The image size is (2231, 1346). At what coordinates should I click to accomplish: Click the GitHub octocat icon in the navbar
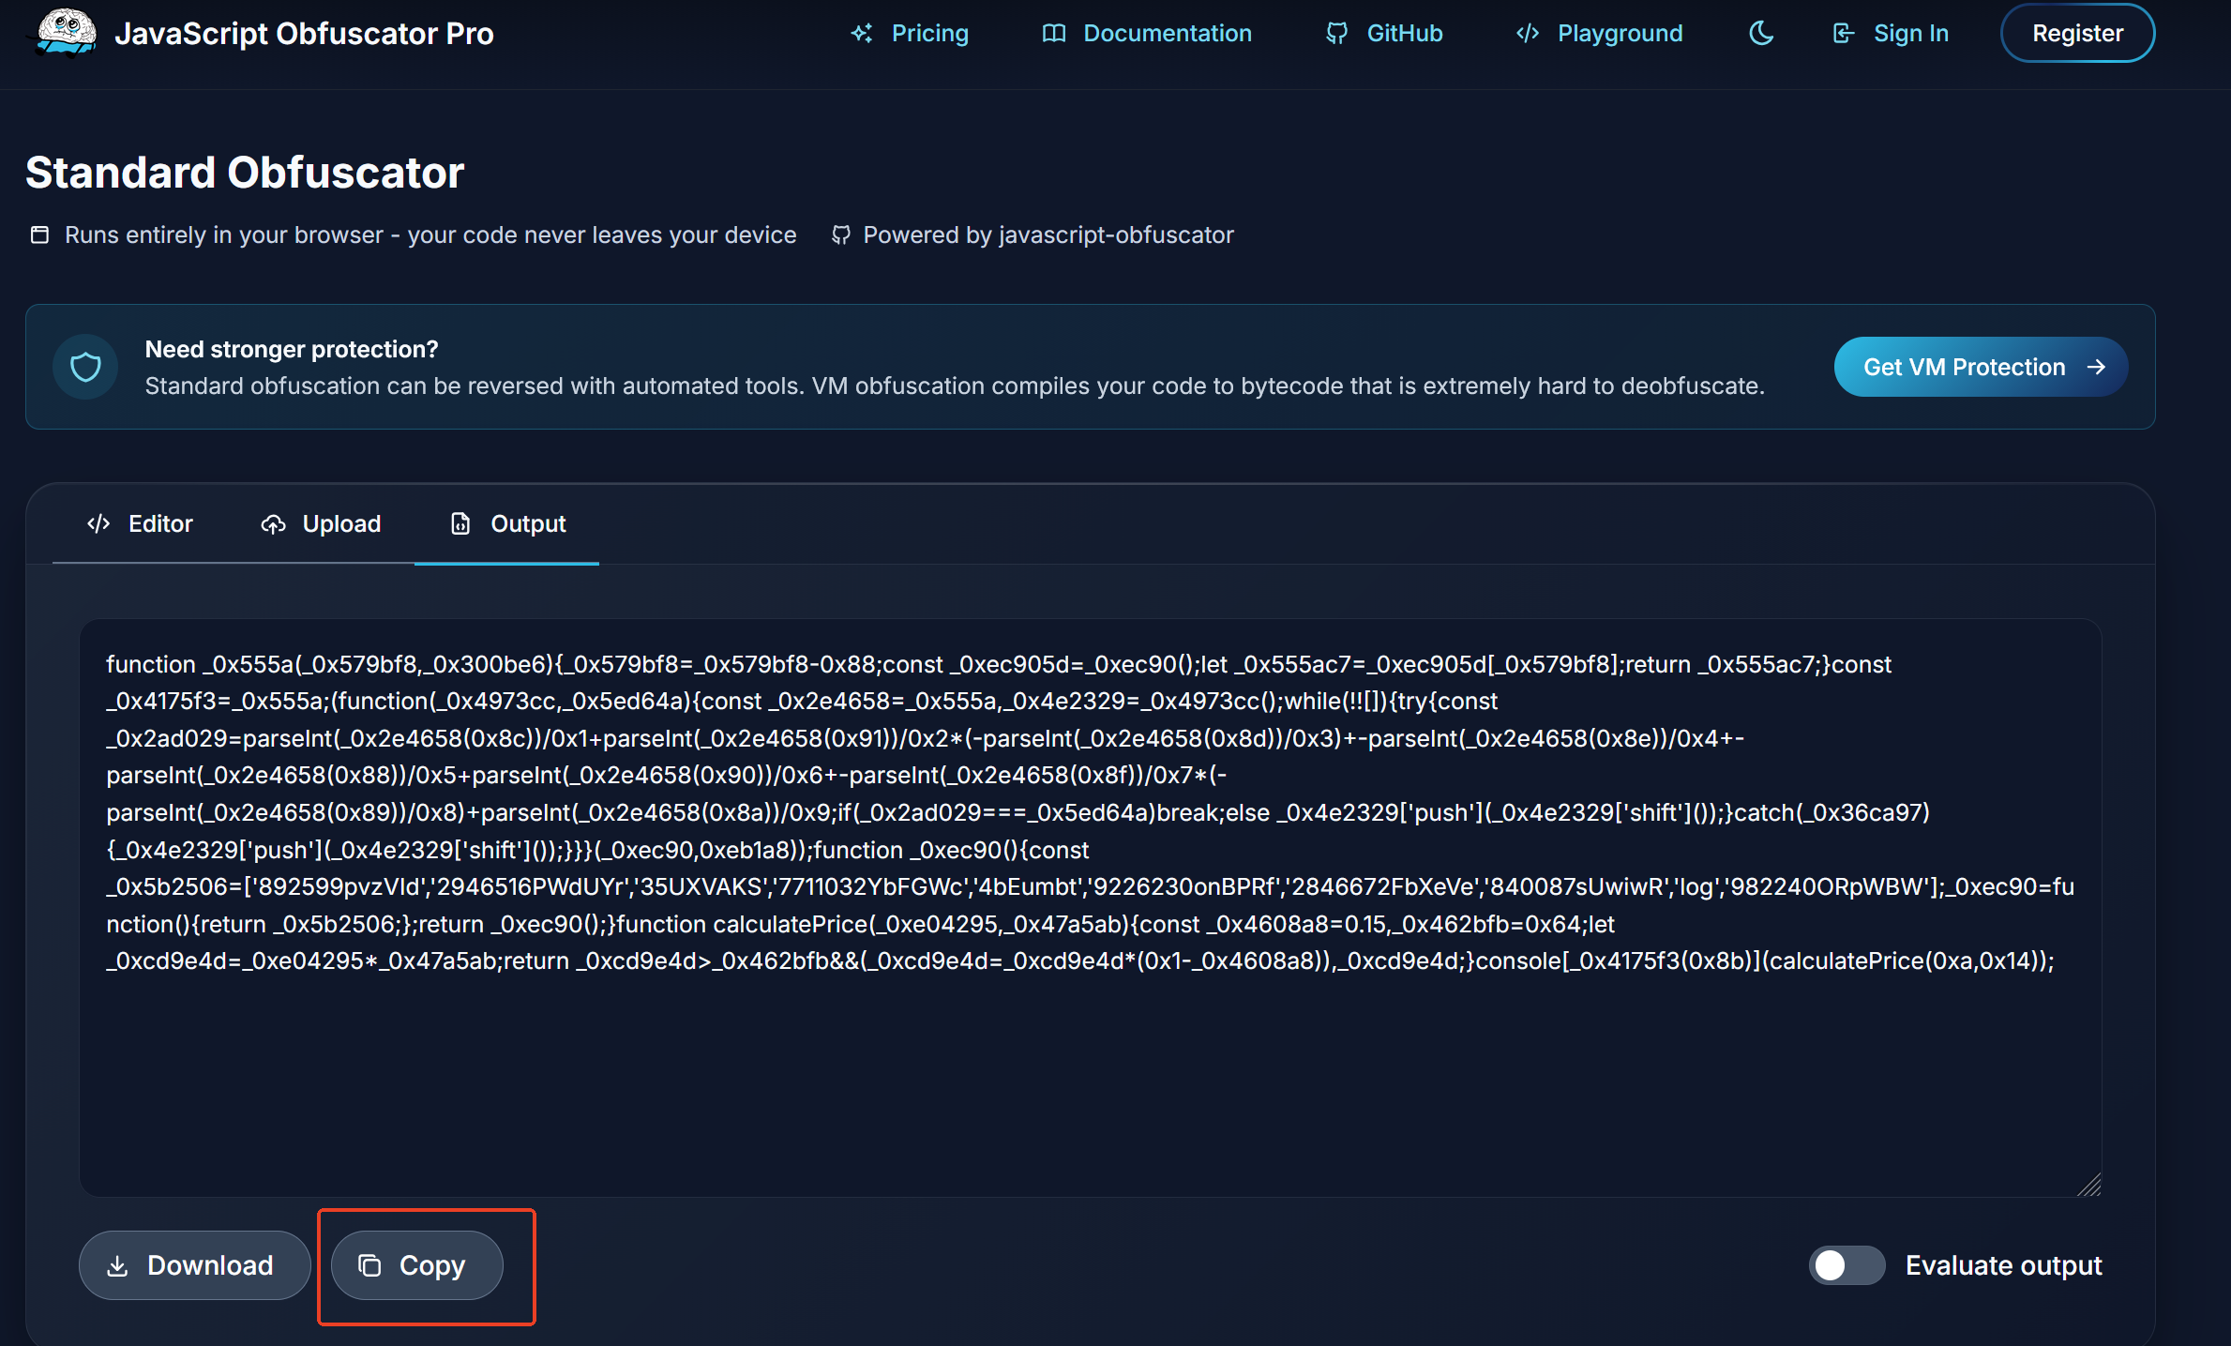click(1336, 33)
